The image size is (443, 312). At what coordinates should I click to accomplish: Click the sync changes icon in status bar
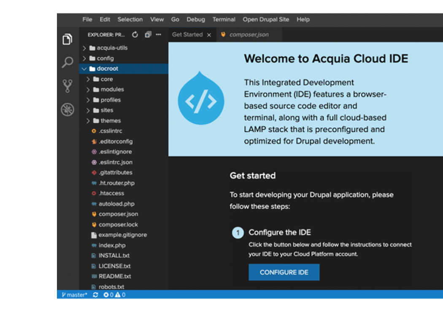(95, 295)
